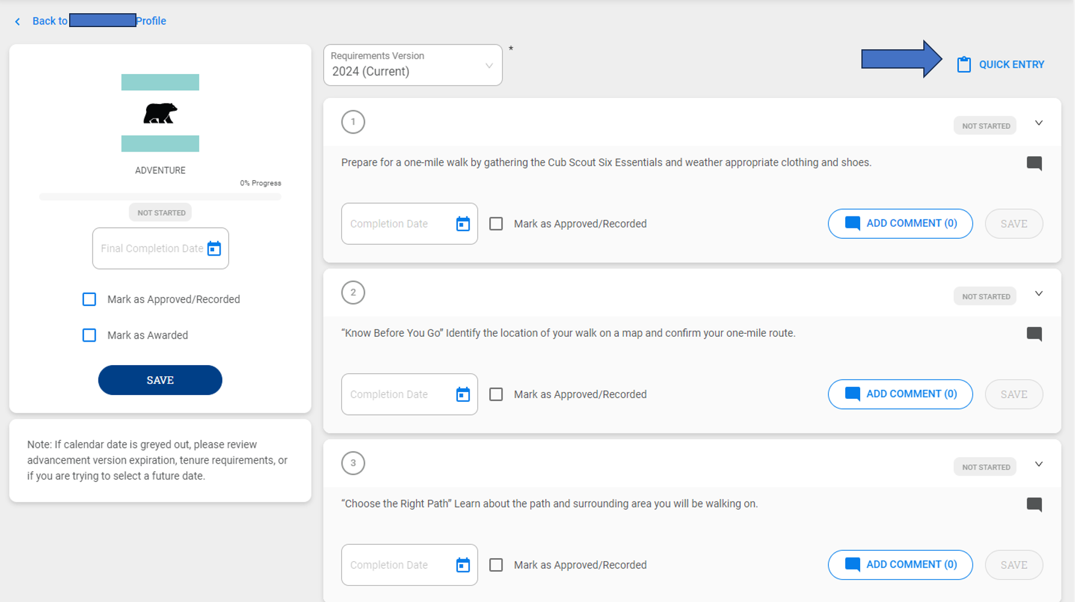Check Mark as Awarded for the adventure

pos(89,335)
